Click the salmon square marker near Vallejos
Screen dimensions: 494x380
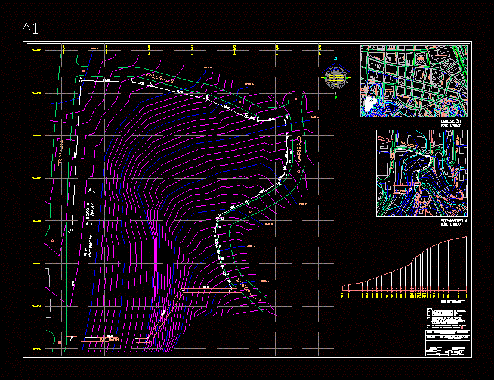84,71
